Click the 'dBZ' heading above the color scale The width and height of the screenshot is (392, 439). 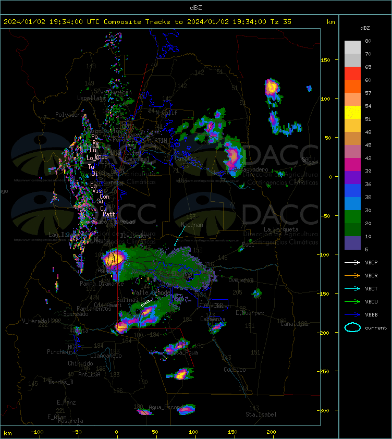pos(365,28)
